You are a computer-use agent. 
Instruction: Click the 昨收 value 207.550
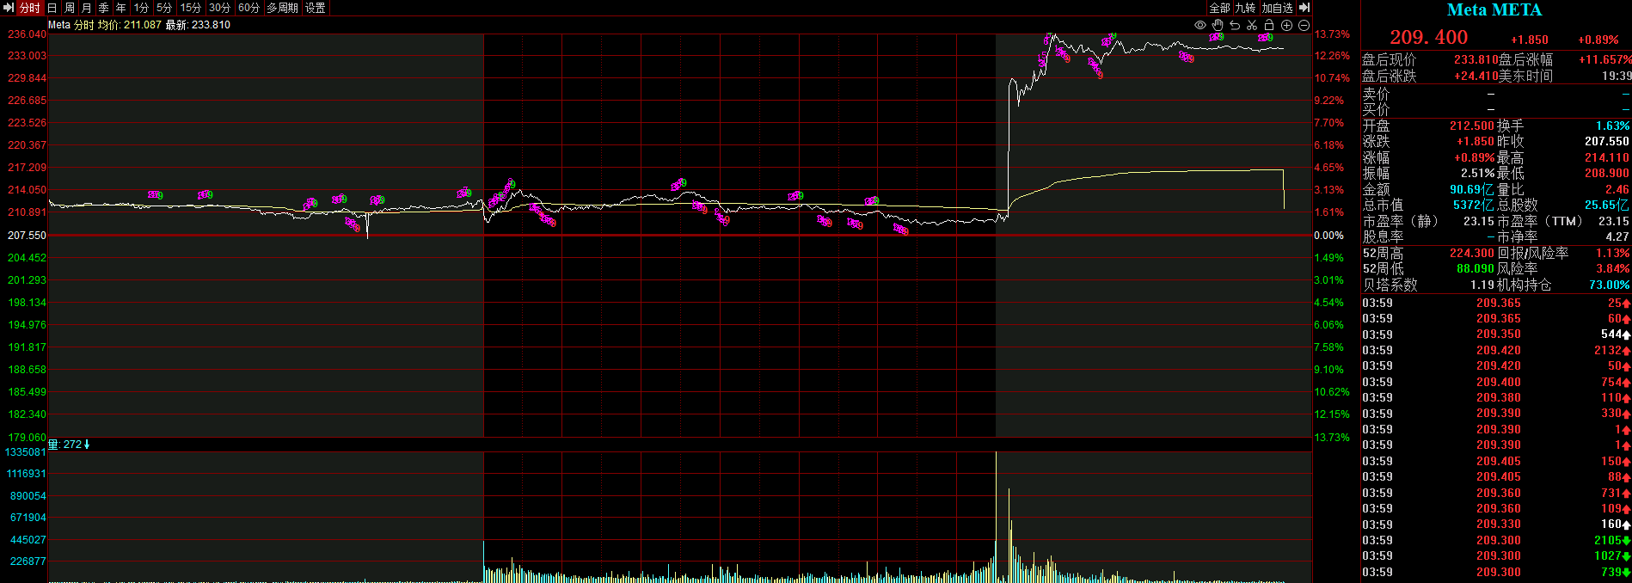(x=1607, y=141)
